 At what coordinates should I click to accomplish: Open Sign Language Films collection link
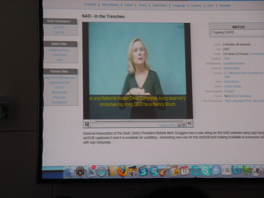pos(244,101)
